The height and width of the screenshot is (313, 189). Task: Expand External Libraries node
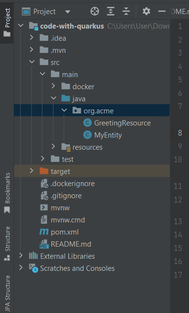21,255
